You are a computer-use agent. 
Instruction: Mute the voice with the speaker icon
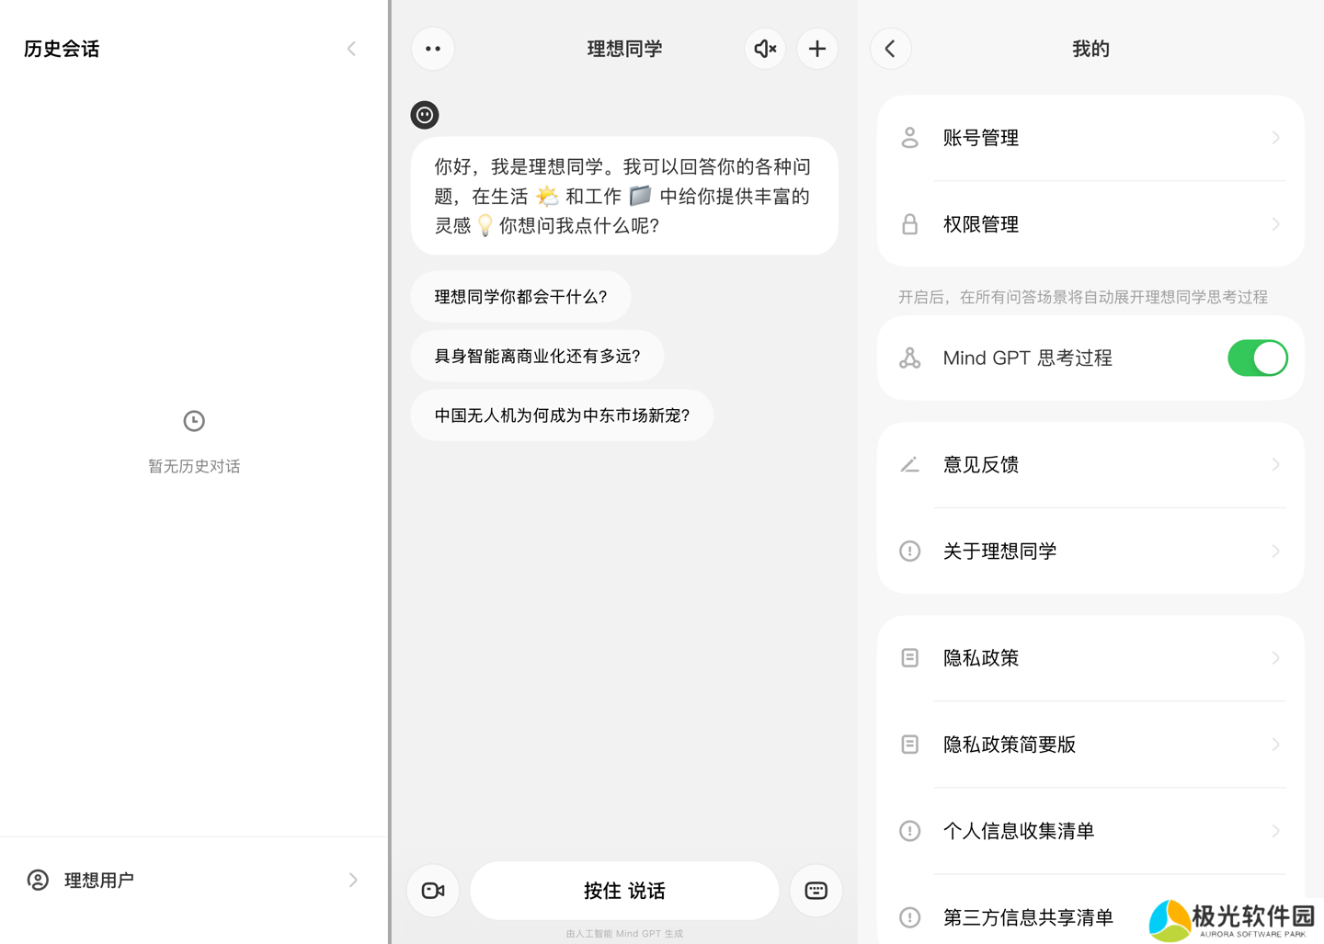click(x=765, y=49)
